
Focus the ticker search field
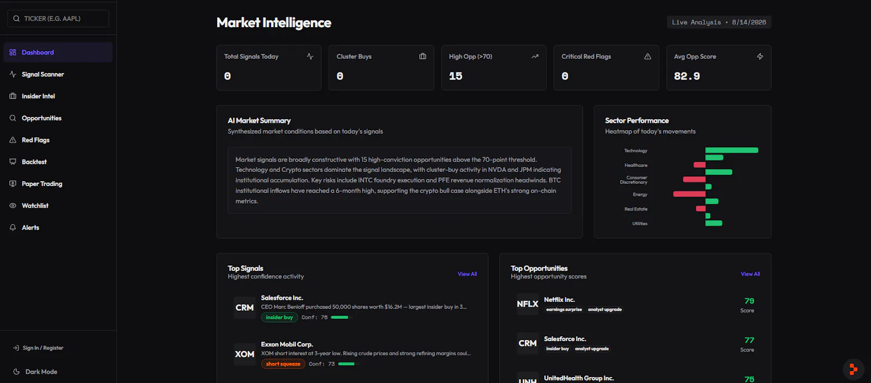click(x=58, y=18)
